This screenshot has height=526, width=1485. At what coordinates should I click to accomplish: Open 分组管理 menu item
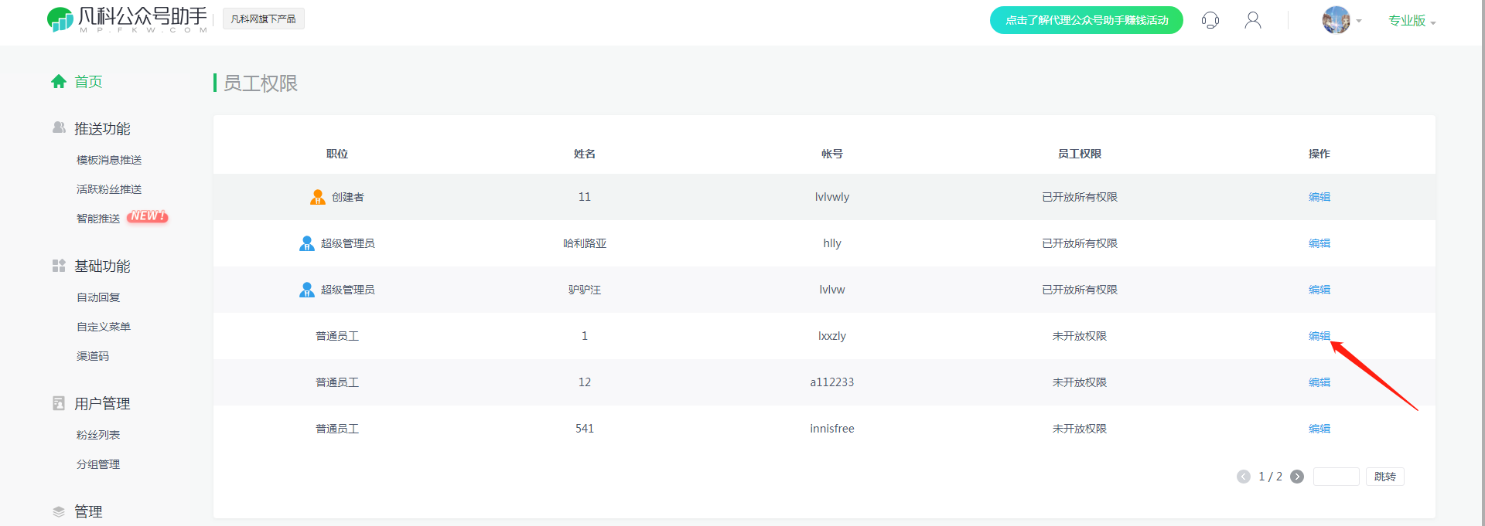(98, 464)
